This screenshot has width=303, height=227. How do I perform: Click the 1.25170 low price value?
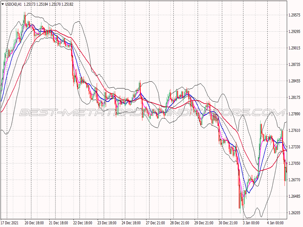click(x=55, y=4)
